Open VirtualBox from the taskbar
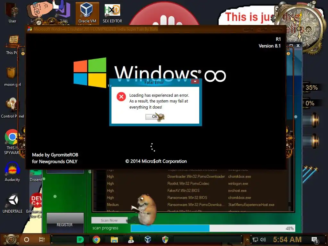 pos(148,240)
